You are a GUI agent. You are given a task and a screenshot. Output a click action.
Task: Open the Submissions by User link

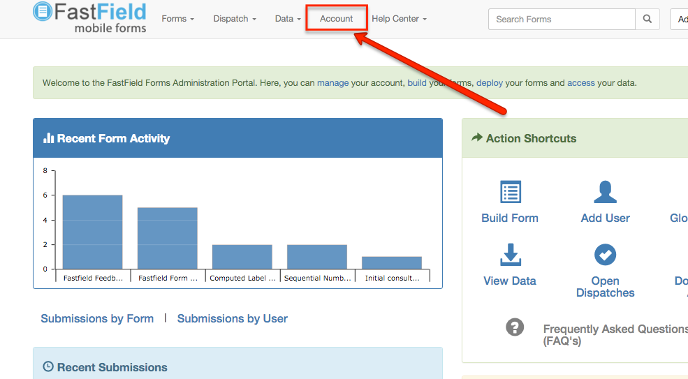(232, 318)
